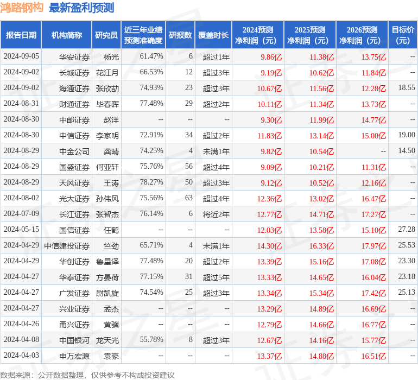Click researcher name 杨光
Image resolution: width=418 pixels, height=380 pixels.
click(111, 57)
